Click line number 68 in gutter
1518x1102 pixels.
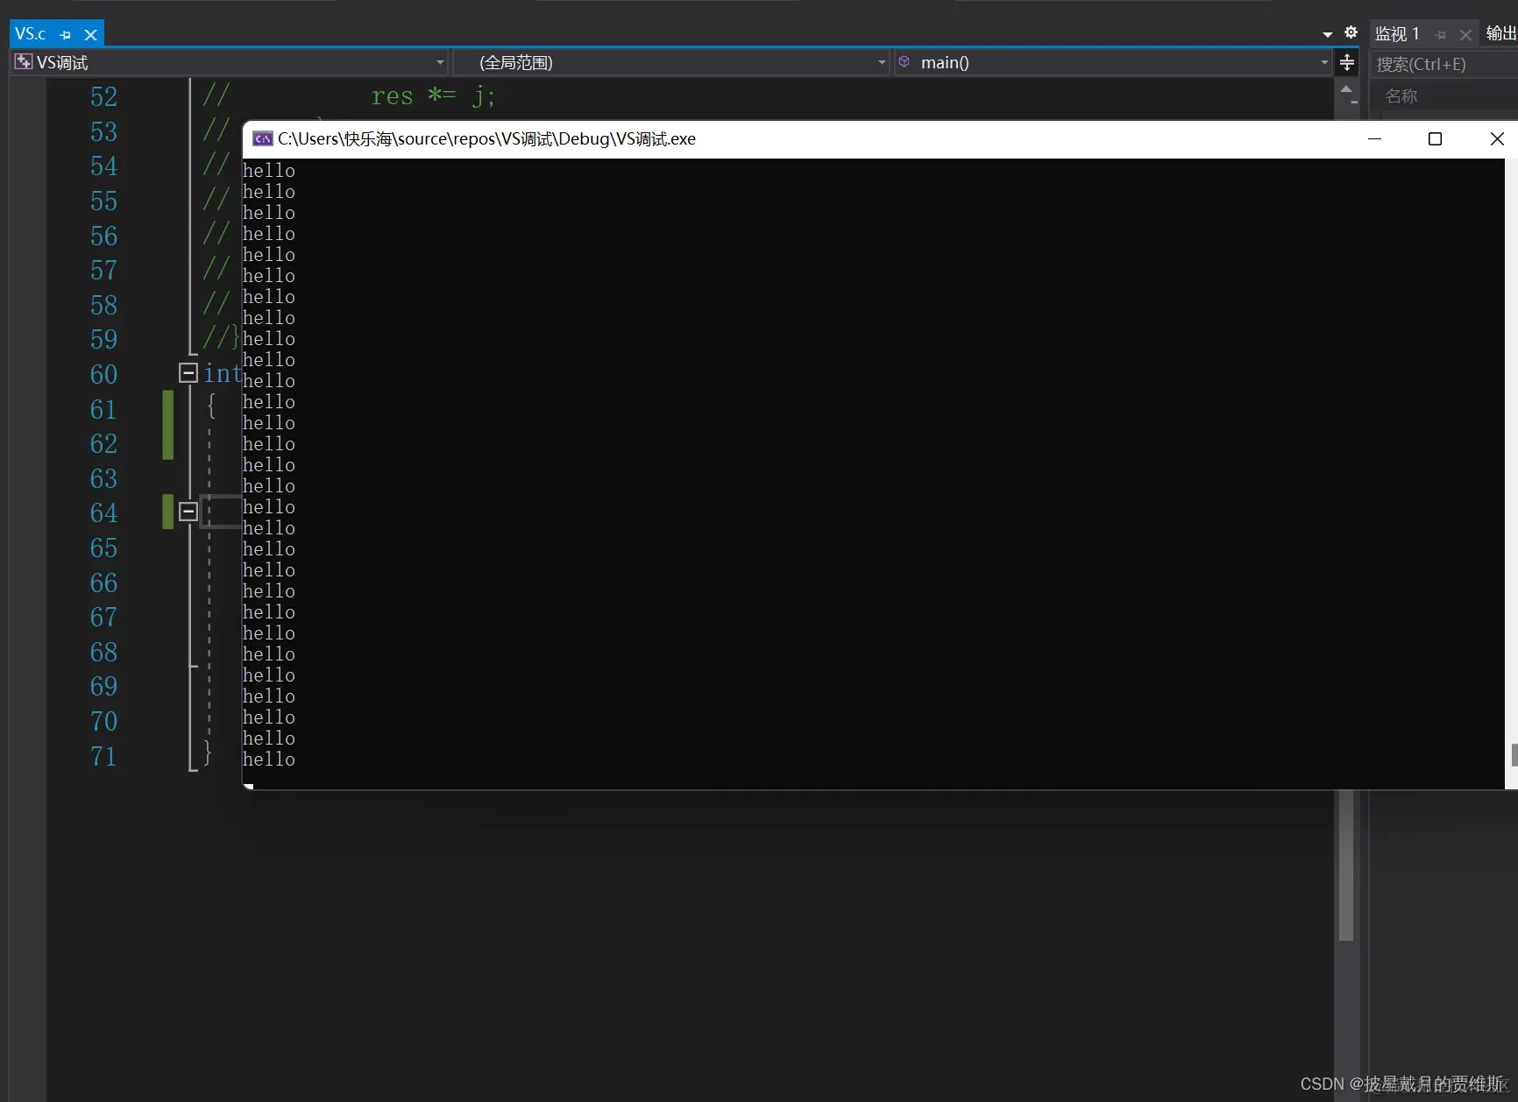click(103, 652)
